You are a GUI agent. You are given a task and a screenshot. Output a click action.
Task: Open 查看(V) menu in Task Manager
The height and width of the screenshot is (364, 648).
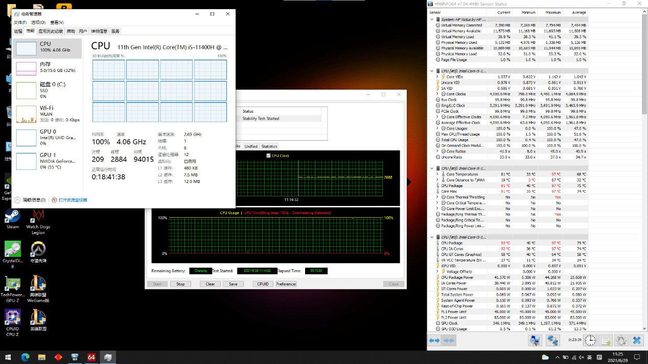pyautogui.click(x=57, y=22)
